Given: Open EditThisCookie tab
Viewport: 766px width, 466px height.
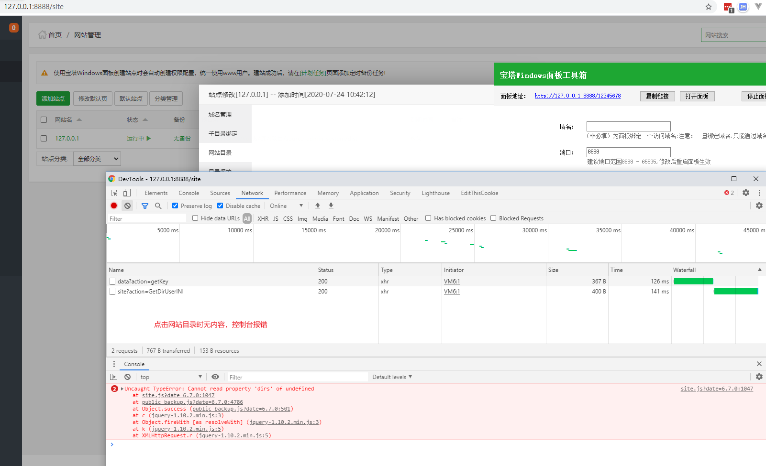Looking at the screenshot, I should (479, 193).
